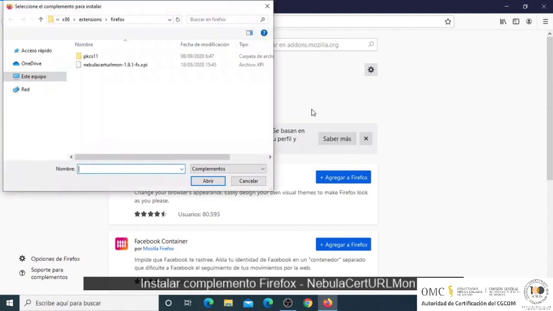Sort files by the Nombre column header
The image size is (553, 311).
point(84,44)
